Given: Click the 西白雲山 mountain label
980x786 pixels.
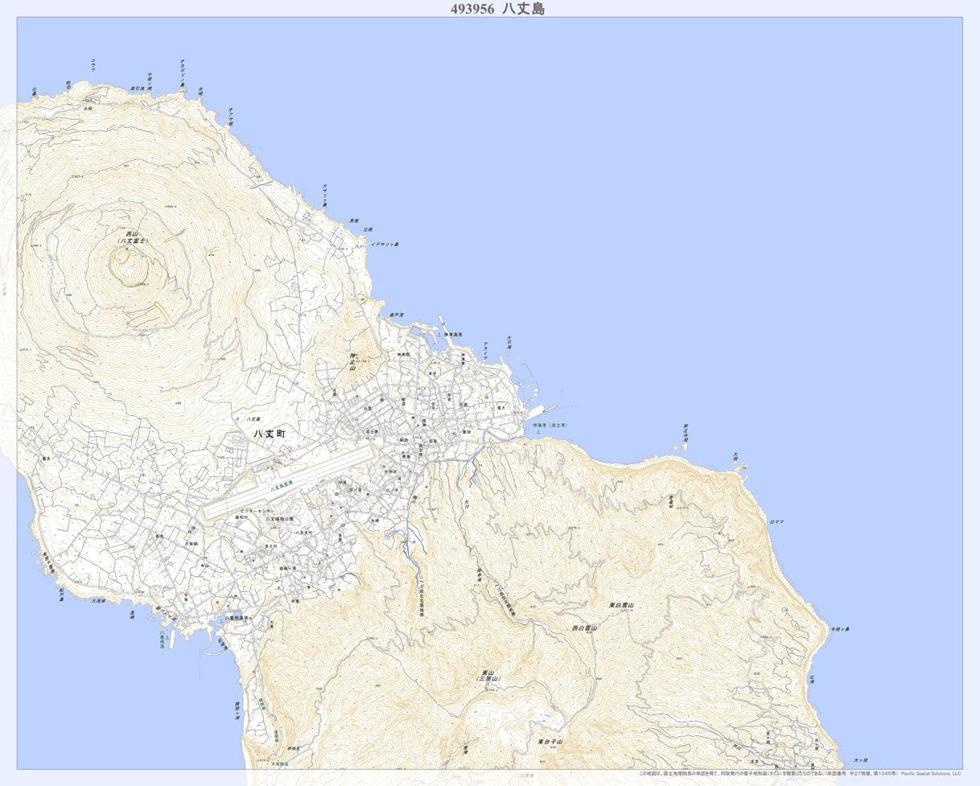Looking at the screenshot, I should 587,628.
